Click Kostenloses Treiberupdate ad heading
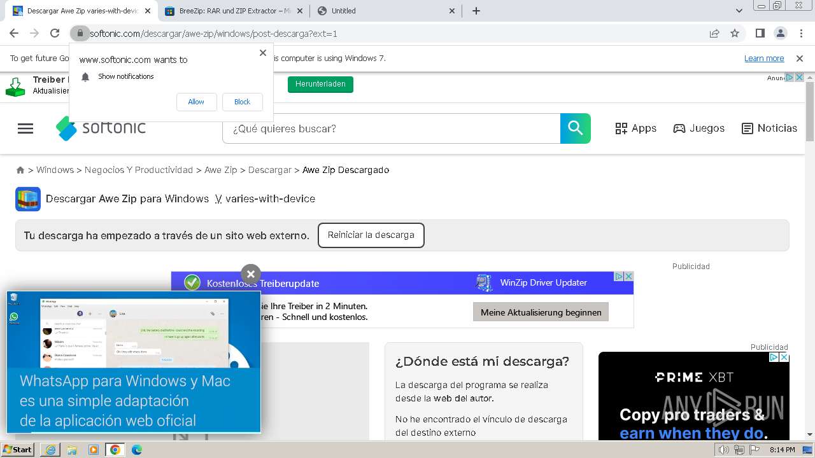 [x=263, y=284]
